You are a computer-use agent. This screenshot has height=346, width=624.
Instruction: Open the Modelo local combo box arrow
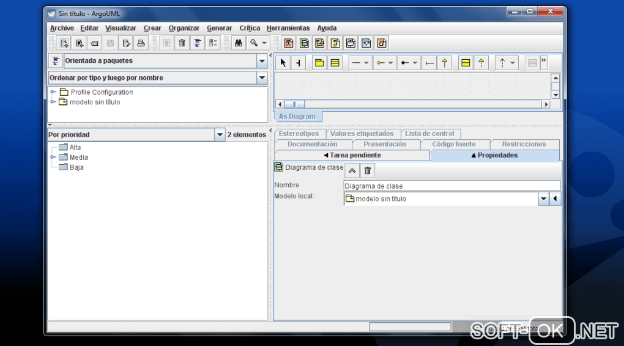point(544,198)
